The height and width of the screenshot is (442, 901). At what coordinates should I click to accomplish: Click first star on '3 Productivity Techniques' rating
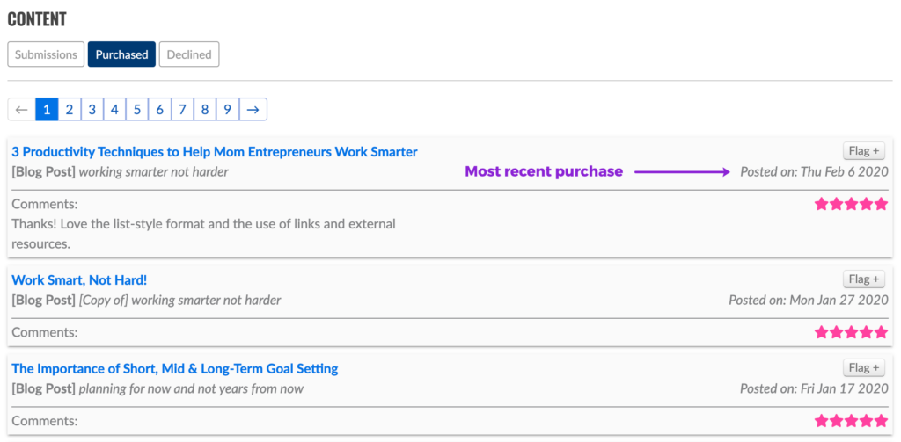[x=822, y=204]
